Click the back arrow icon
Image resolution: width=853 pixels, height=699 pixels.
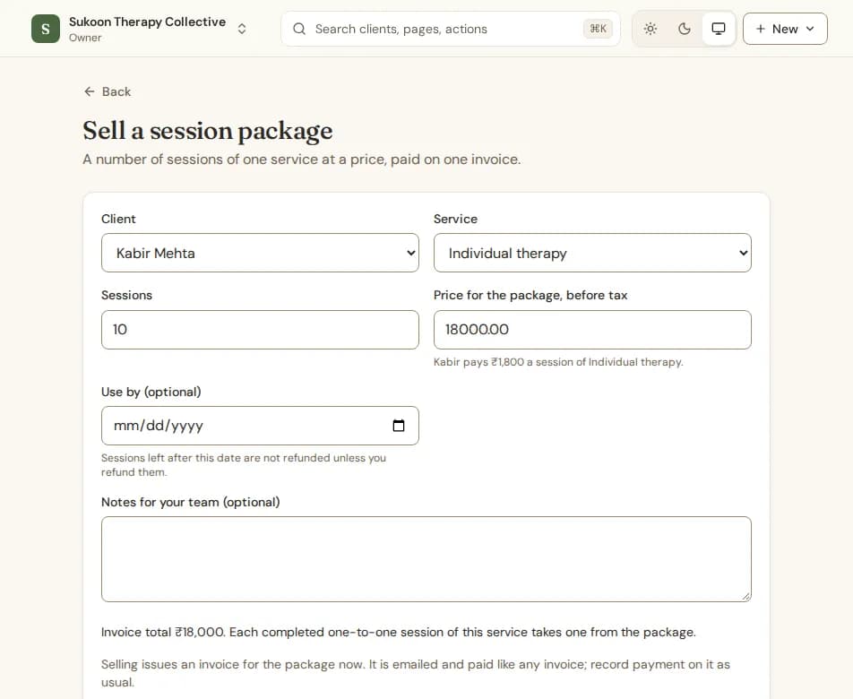coord(90,91)
